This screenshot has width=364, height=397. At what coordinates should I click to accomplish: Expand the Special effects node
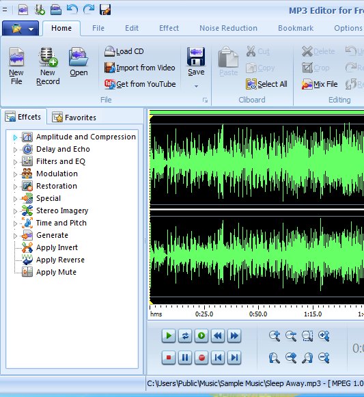pos(15,199)
